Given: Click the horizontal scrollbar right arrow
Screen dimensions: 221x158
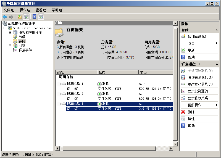Looking at the screenshot, I should pyautogui.click(x=171, y=148).
